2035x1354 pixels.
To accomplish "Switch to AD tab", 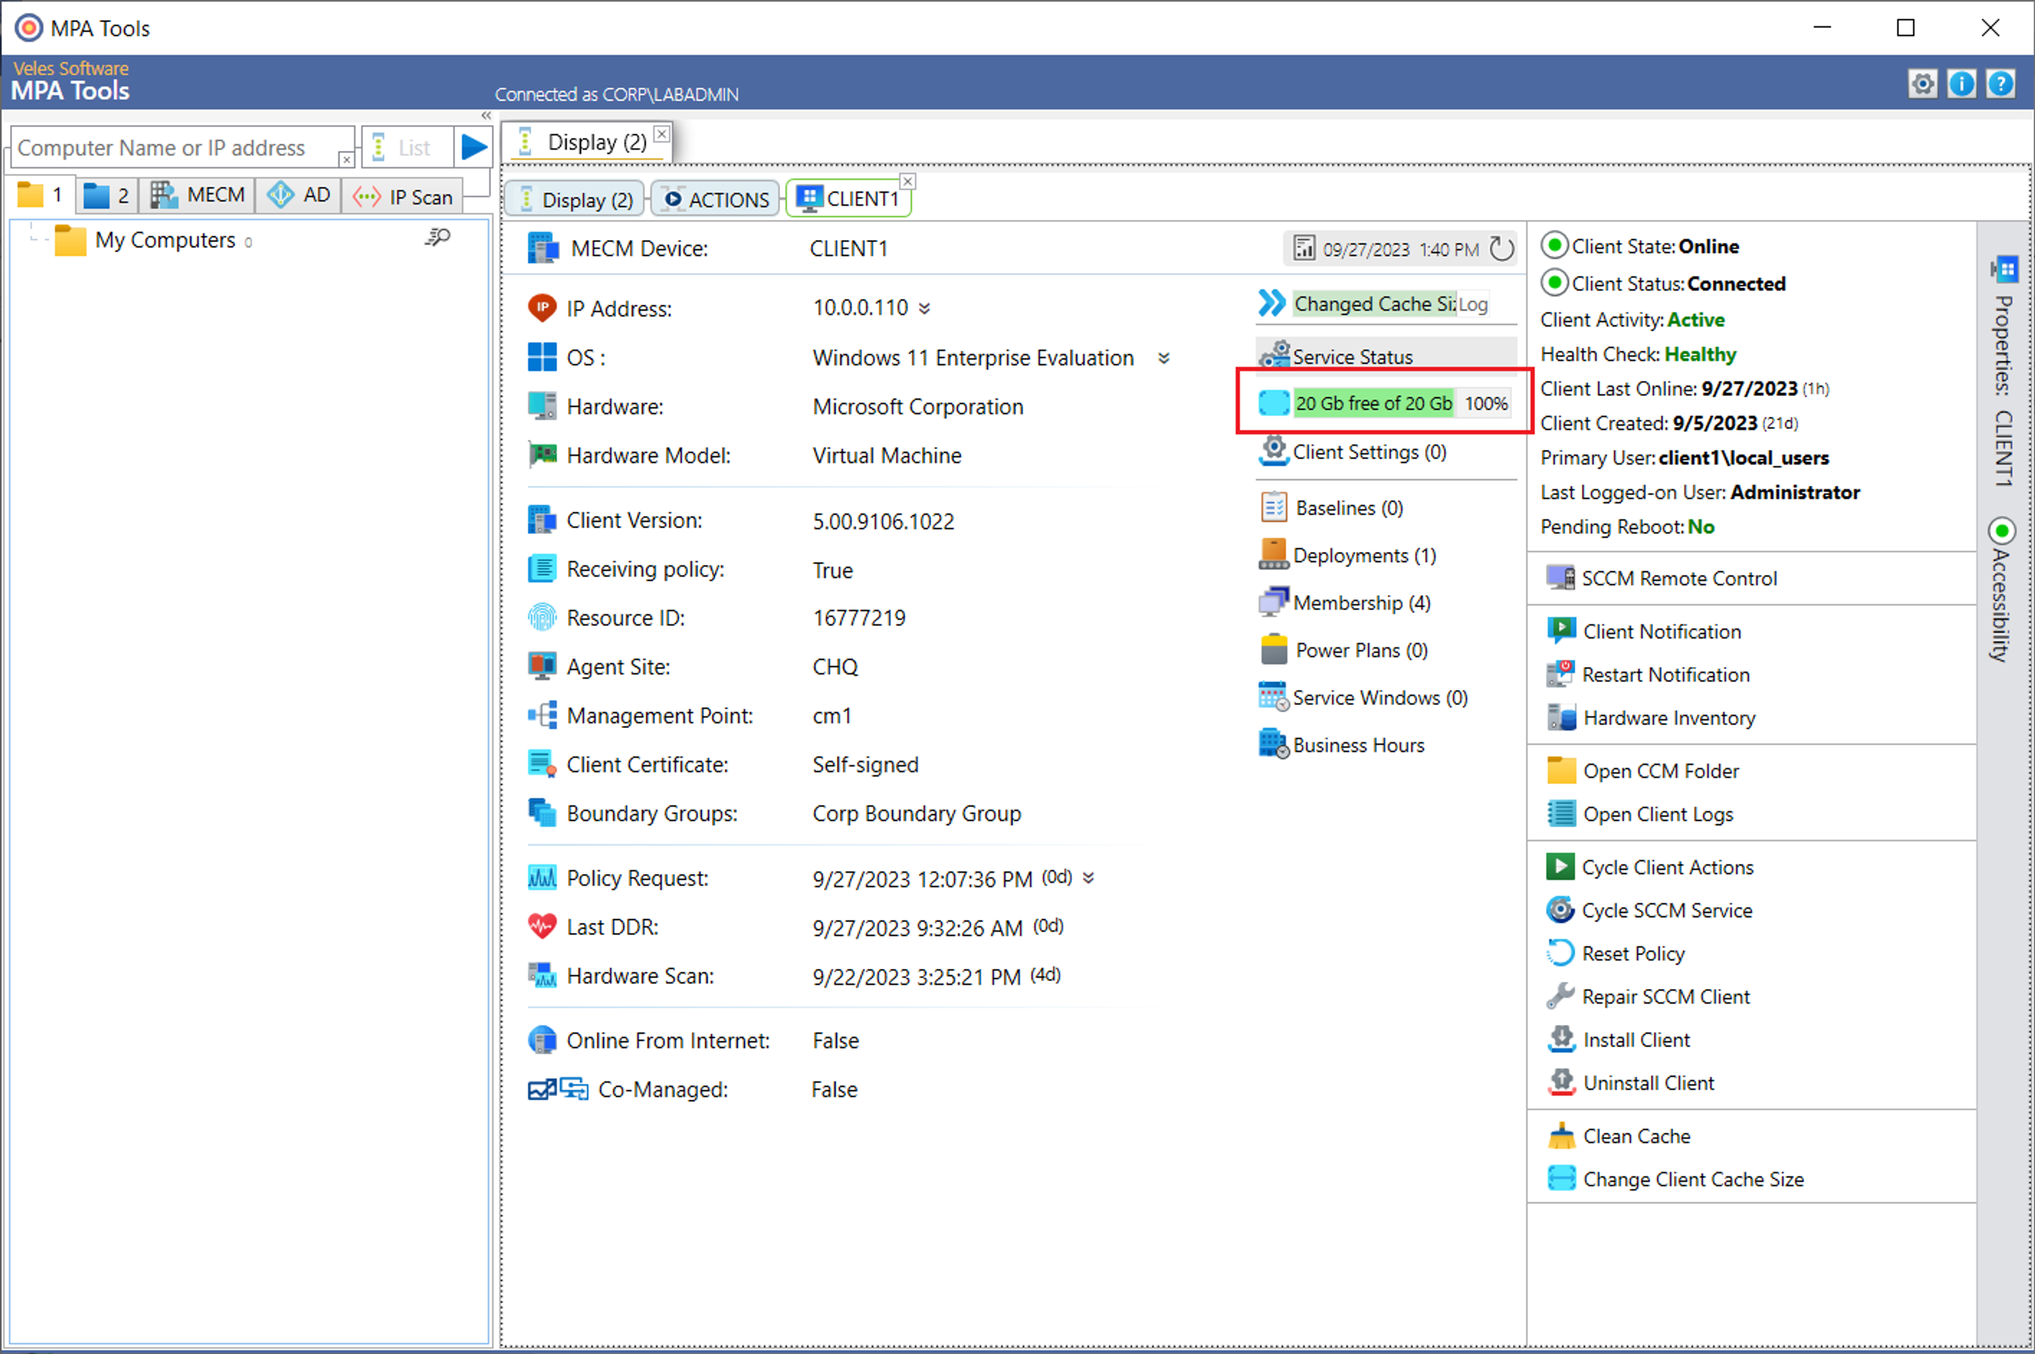I will pos(298,195).
